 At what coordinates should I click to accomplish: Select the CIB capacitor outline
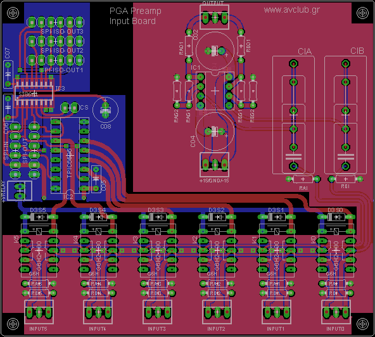point(345,115)
